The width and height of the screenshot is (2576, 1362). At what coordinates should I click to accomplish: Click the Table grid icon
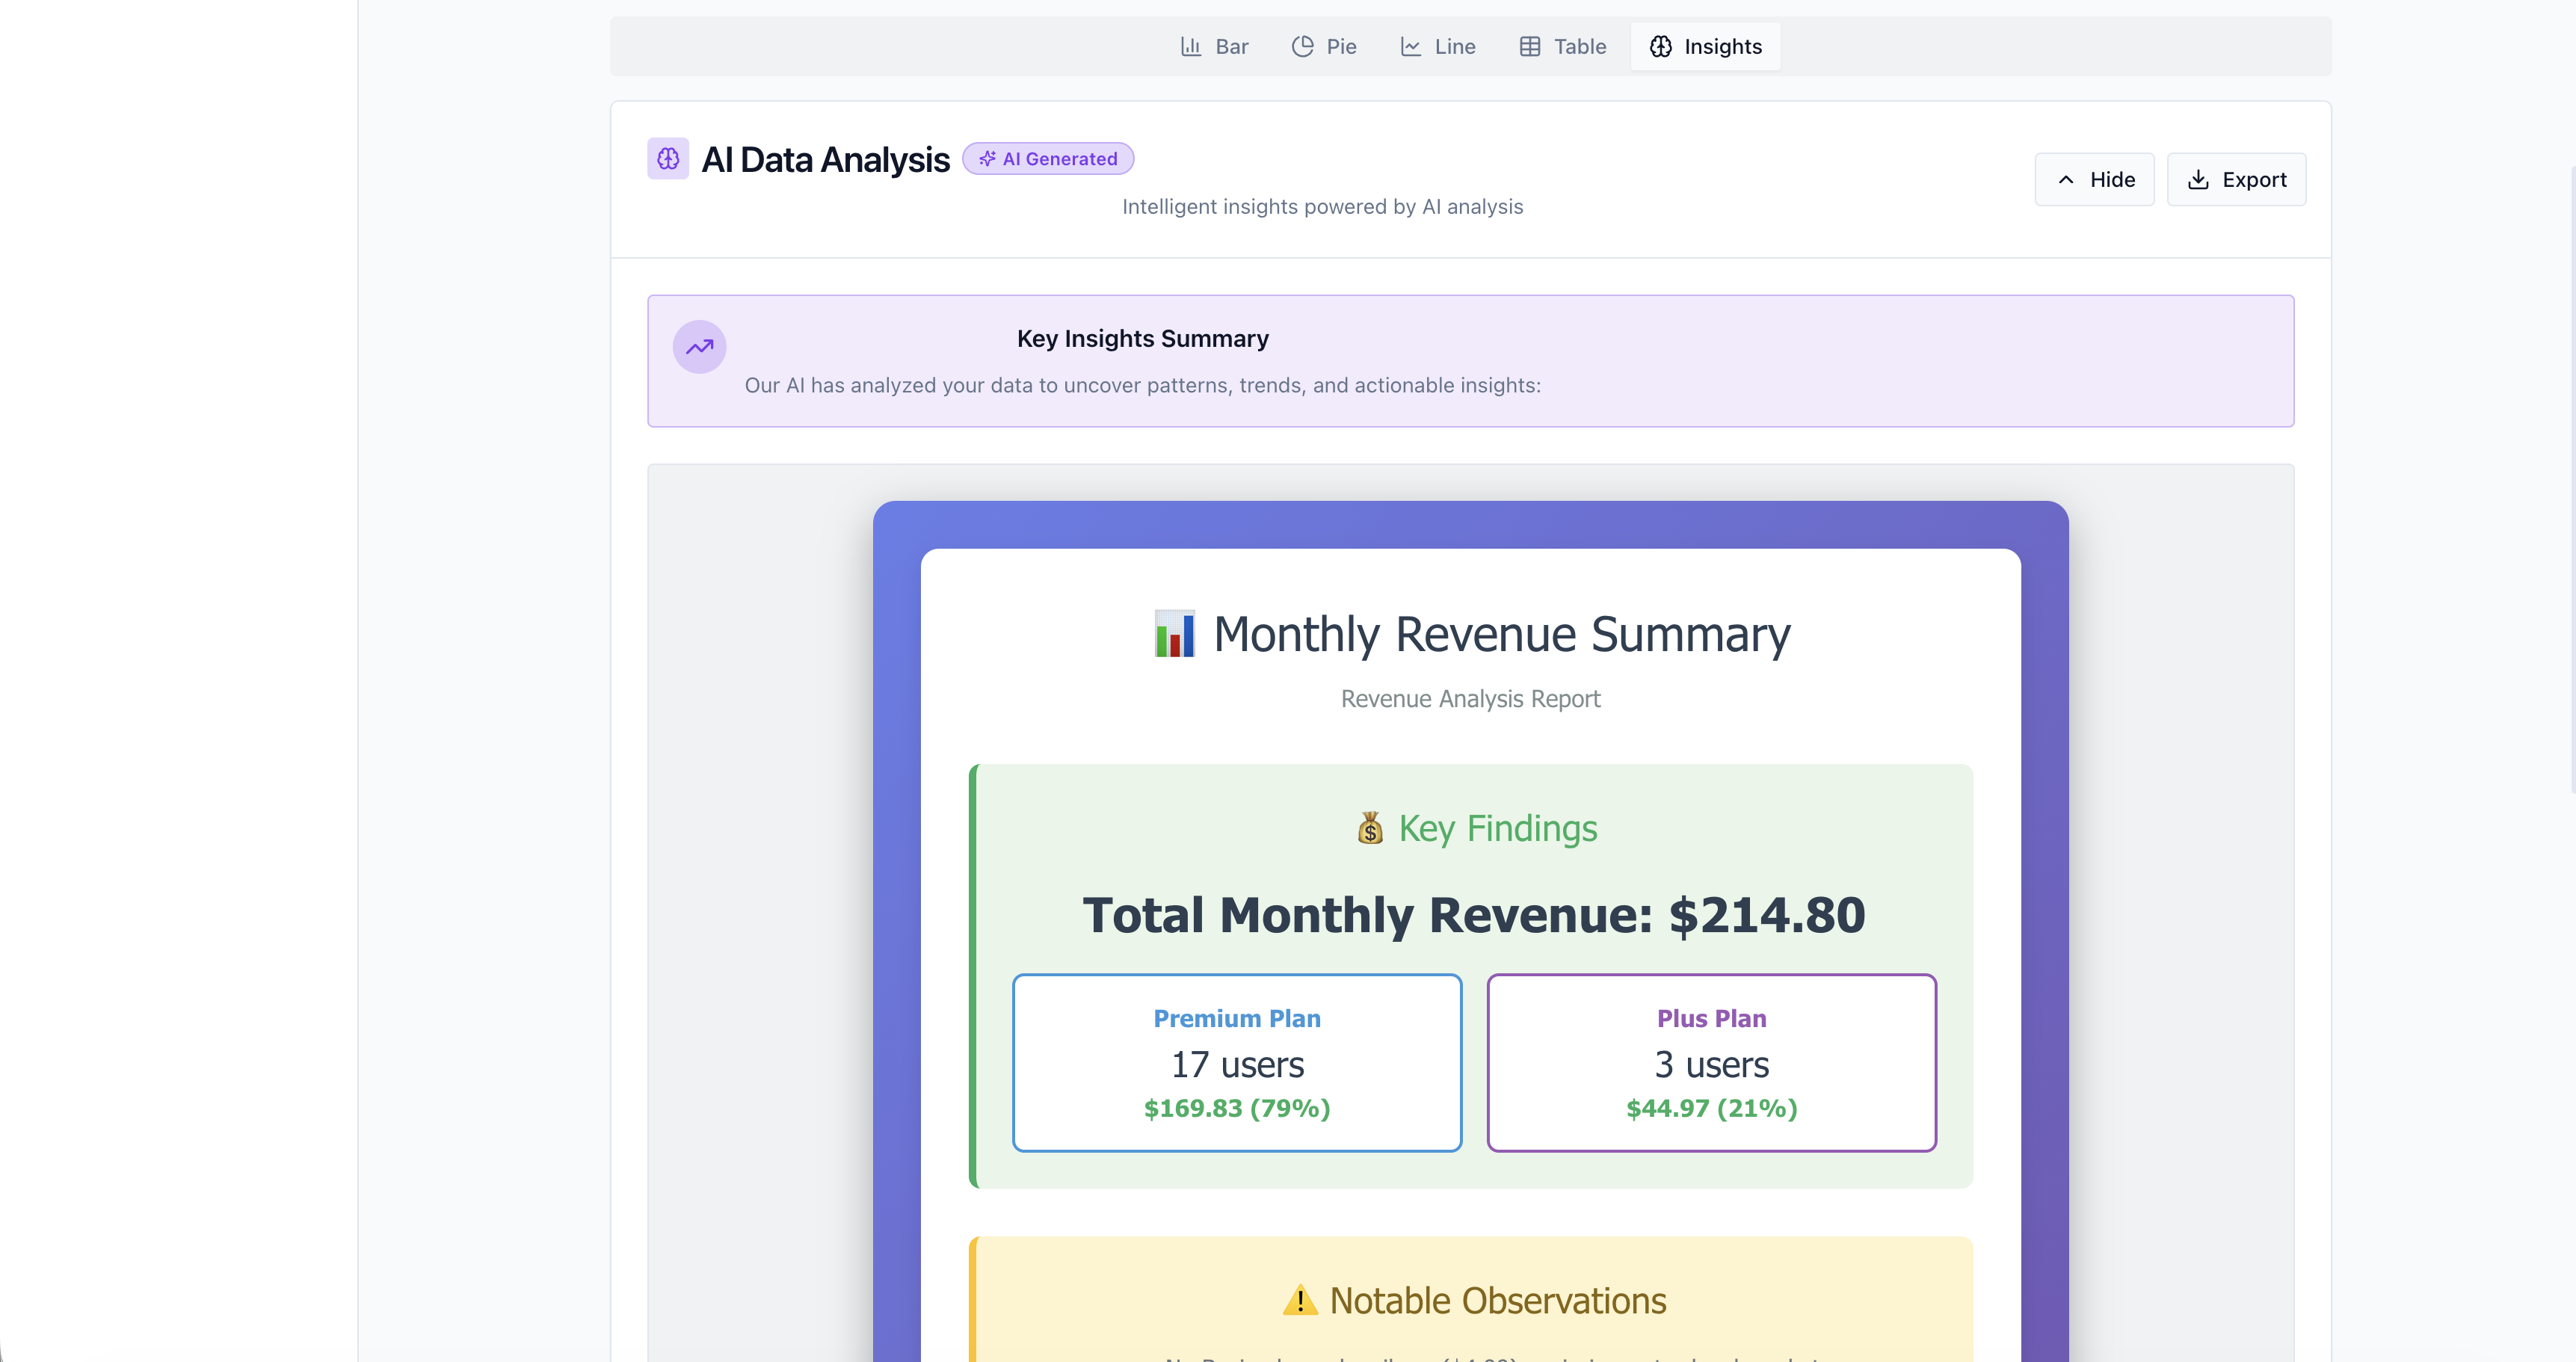click(x=1529, y=46)
